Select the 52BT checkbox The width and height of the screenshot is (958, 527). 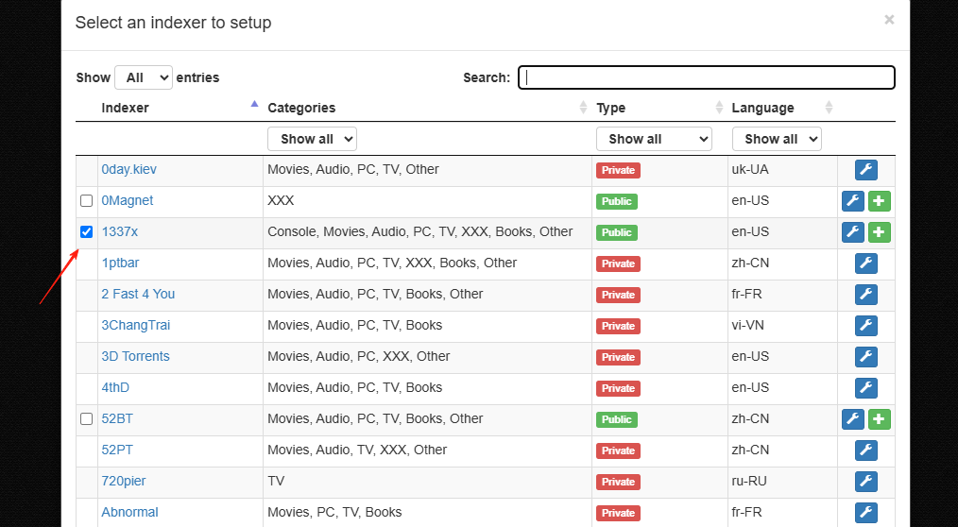(x=86, y=419)
